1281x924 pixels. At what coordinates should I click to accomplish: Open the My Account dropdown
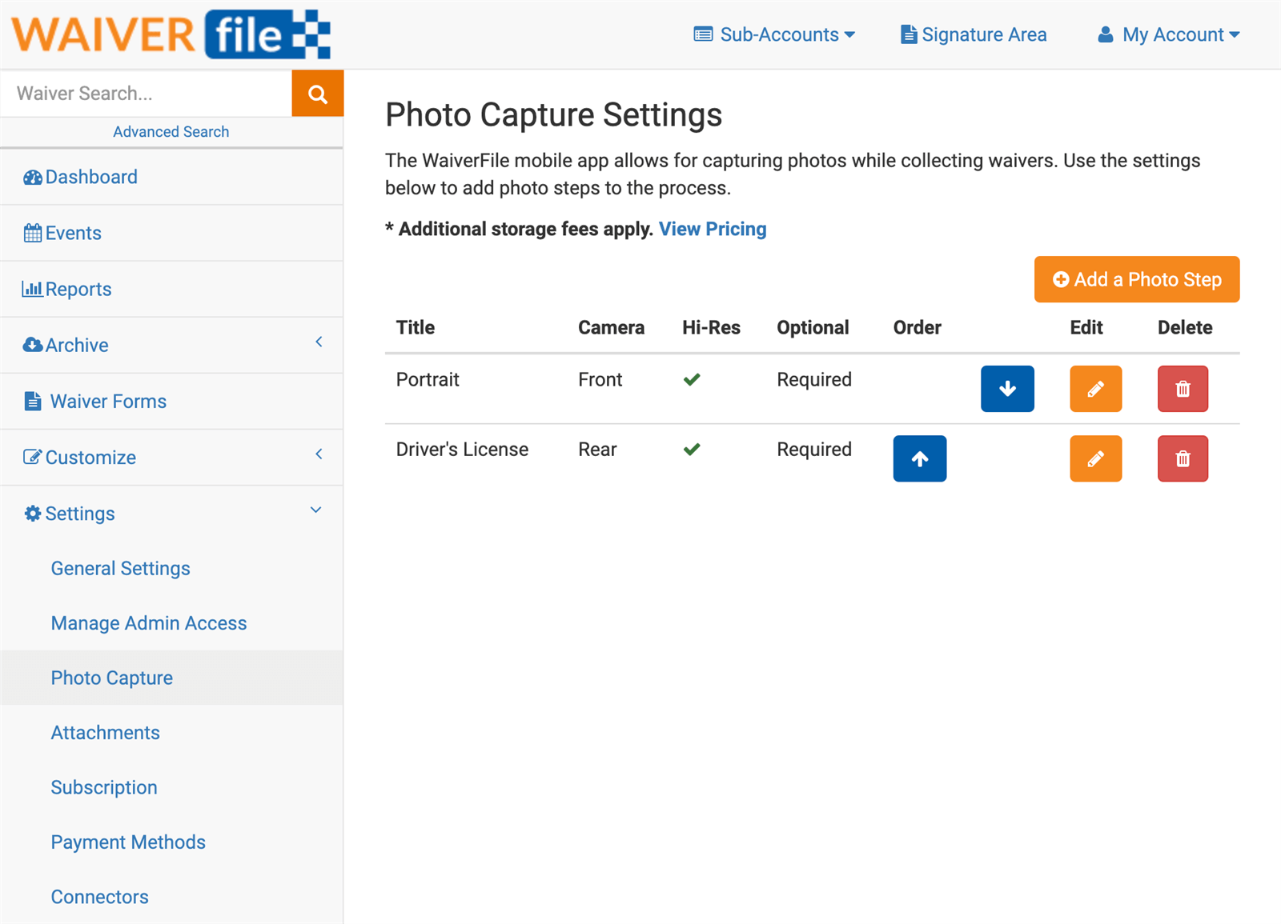pyautogui.click(x=1167, y=34)
